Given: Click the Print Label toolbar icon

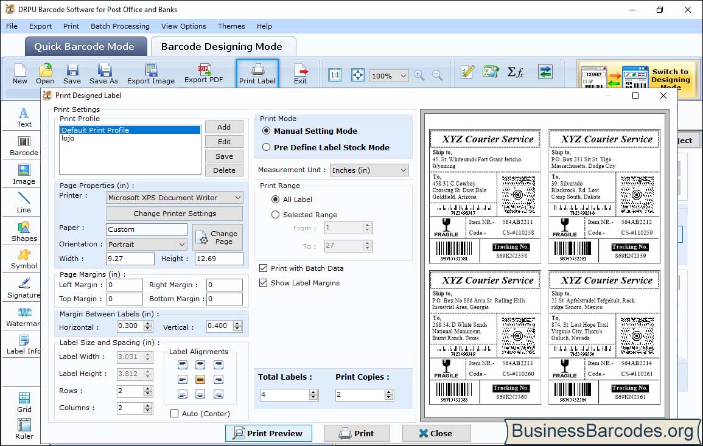Looking at the screenshot, I should coord(257,74).
